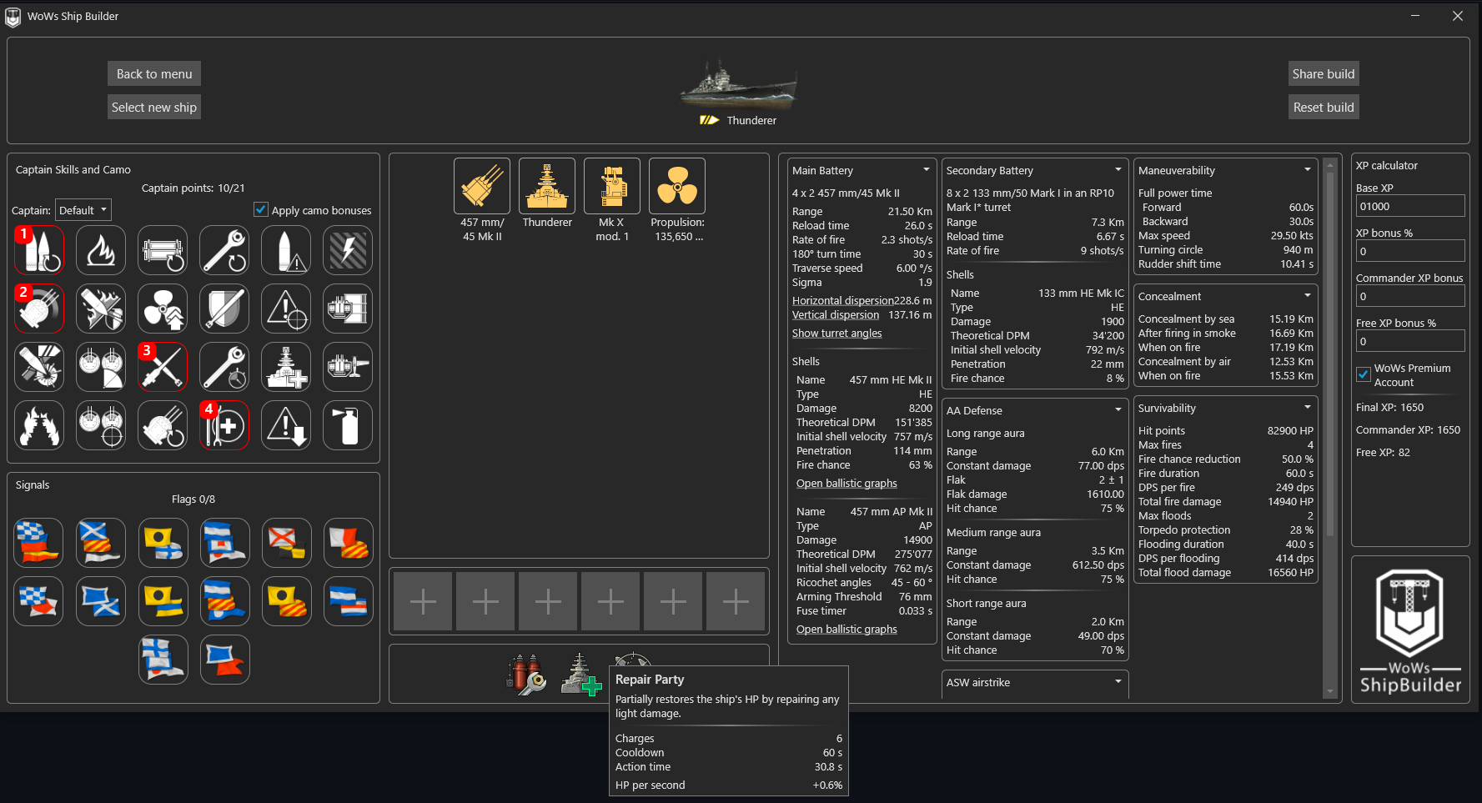
Task: Click inside the Base XP input field
Action: [x=1409, y=205]
